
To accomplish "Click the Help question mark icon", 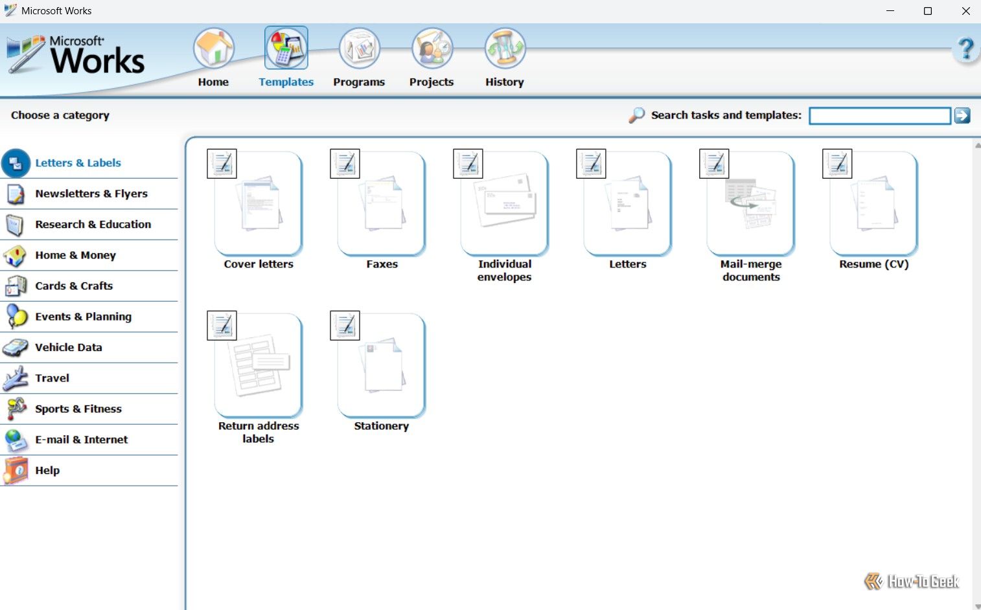I will click(x=966, y=48).
